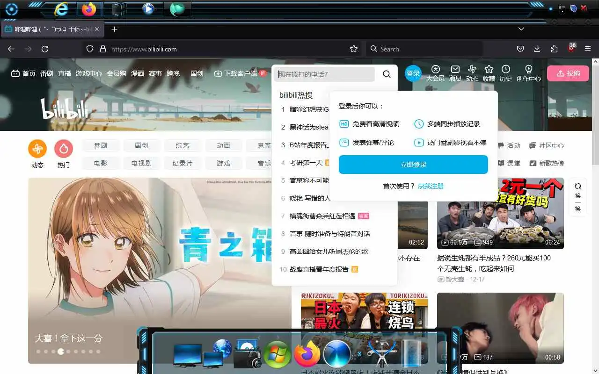Viewport: 599px width, 374px height.
Task: Open 漫画 in top navigation
Action: click(x=138, y=73)
